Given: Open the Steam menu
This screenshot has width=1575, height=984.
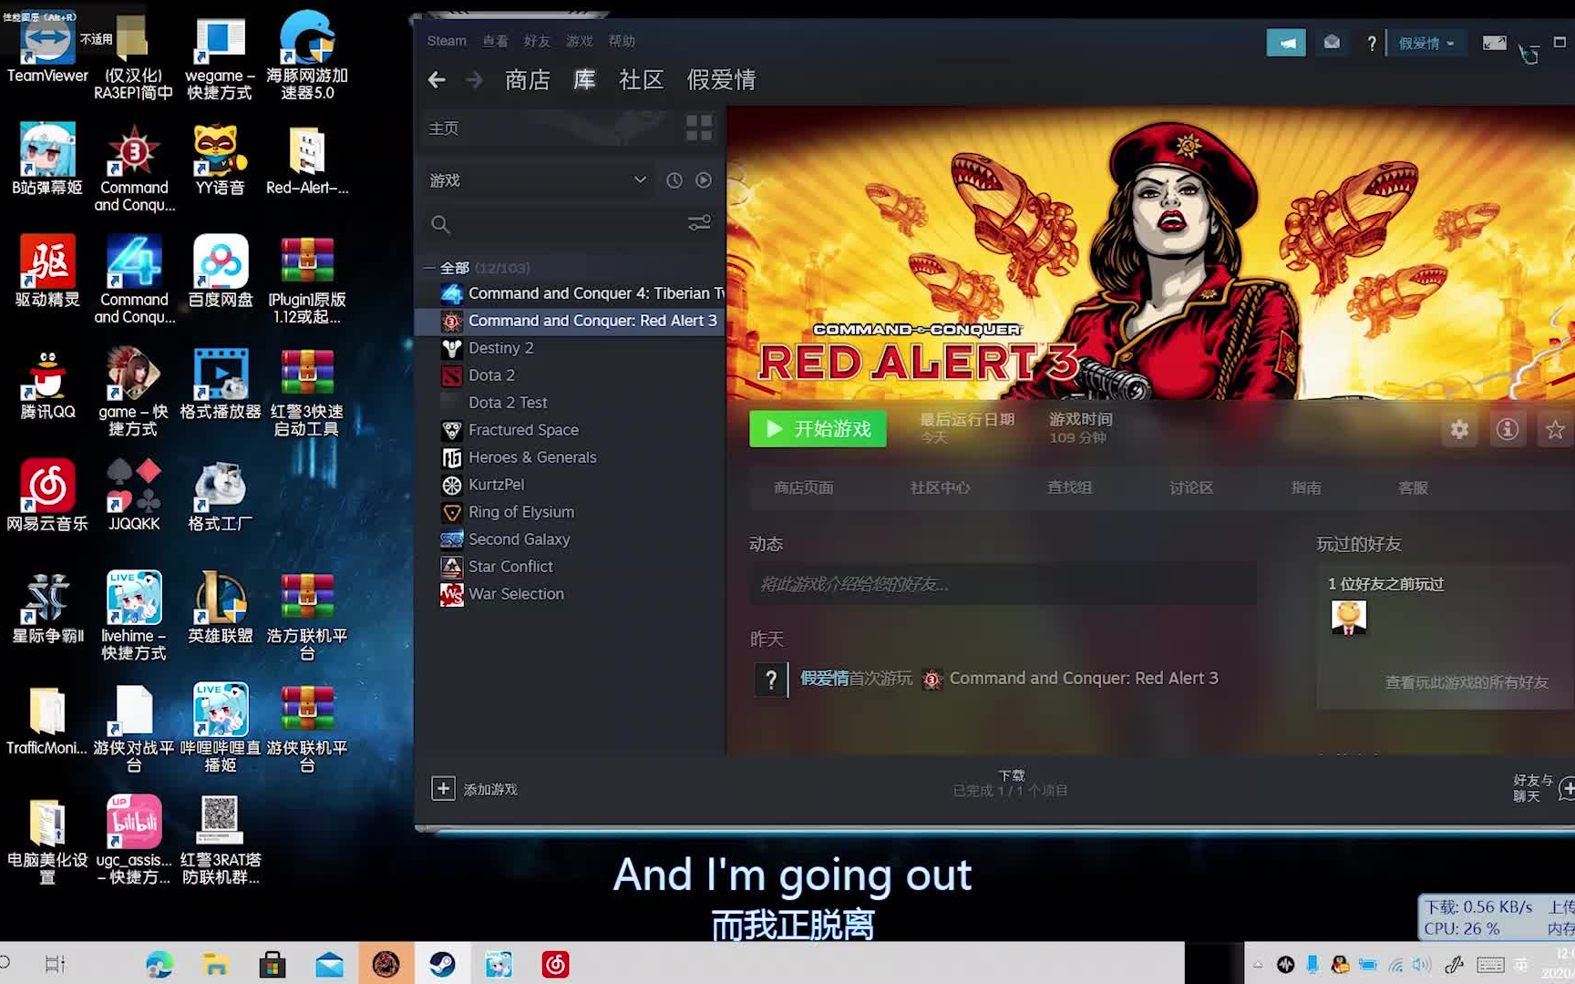Looking at the screenshot, I should 447,41.
